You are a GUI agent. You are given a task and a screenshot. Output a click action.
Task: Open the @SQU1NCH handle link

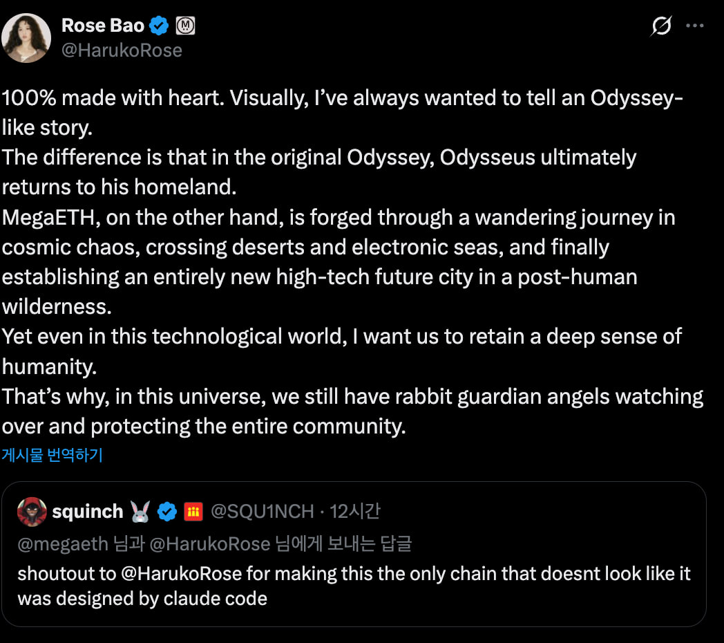pos(262,512)
